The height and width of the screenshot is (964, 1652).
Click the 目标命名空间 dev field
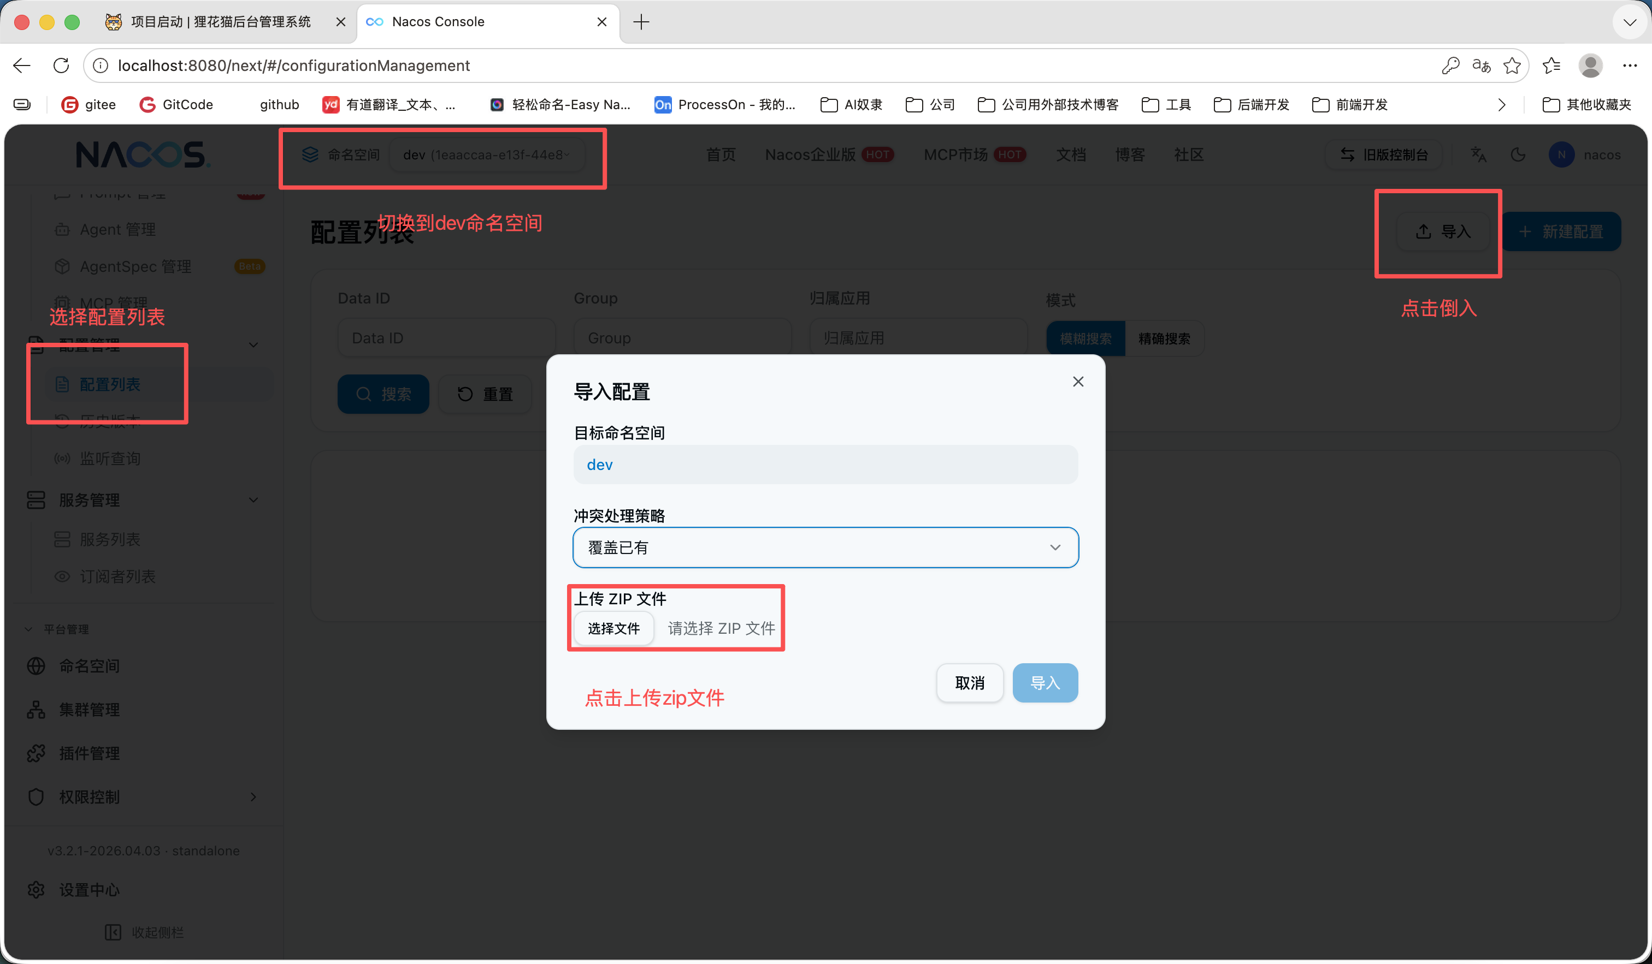(825, 465)
